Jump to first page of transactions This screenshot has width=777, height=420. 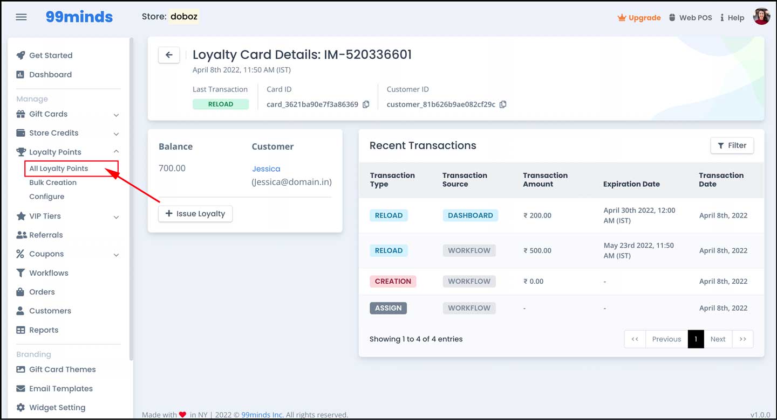(x=635, y=339)
